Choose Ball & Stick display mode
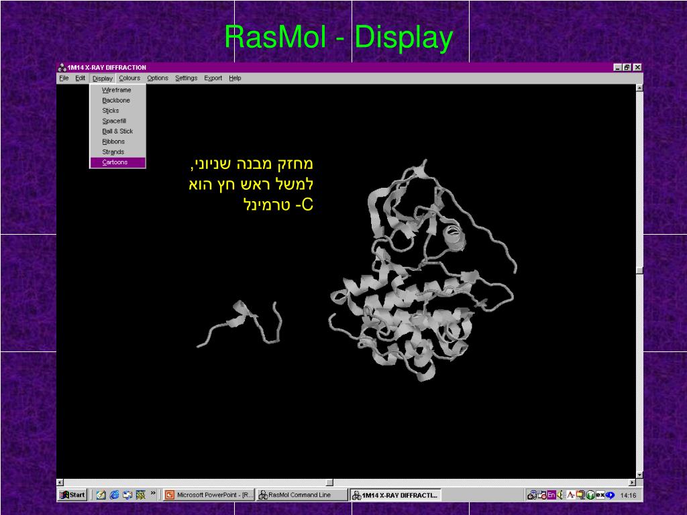687x515 pixels. tap(117, 131)
